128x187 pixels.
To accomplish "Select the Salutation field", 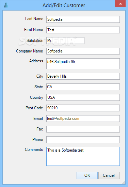I will pyautogui.click(x=65, y=41).
